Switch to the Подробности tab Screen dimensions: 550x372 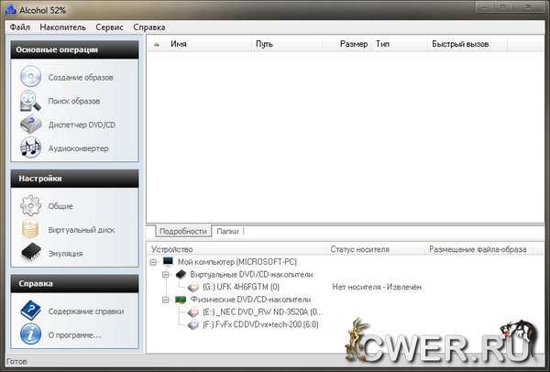(182, 232)
